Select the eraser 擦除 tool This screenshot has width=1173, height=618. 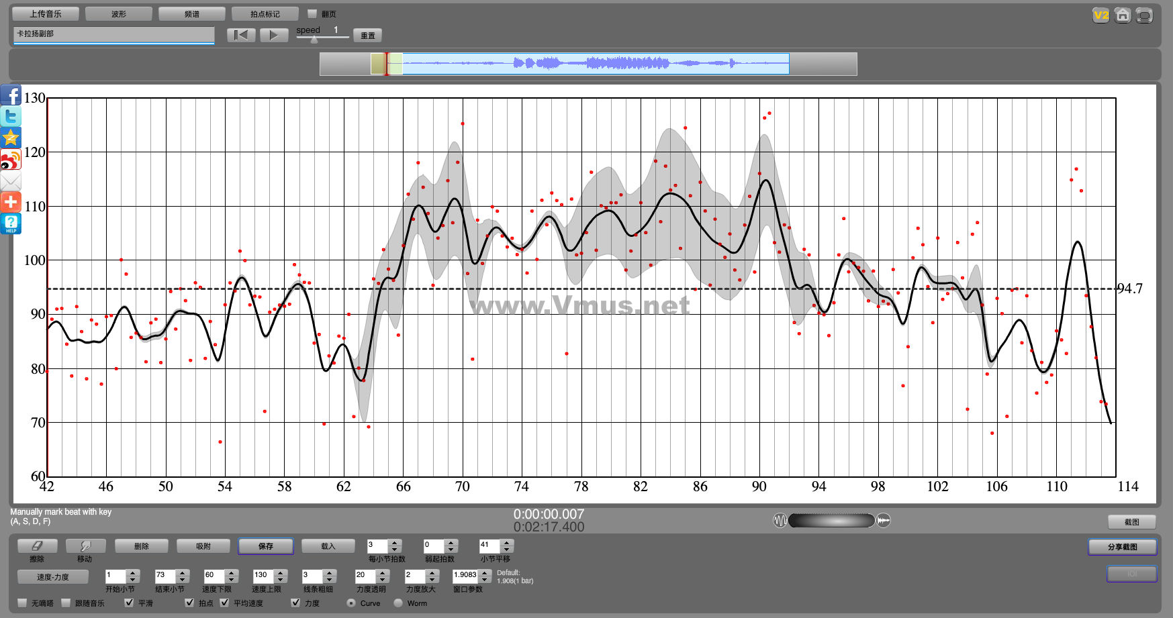pos(37,546)
